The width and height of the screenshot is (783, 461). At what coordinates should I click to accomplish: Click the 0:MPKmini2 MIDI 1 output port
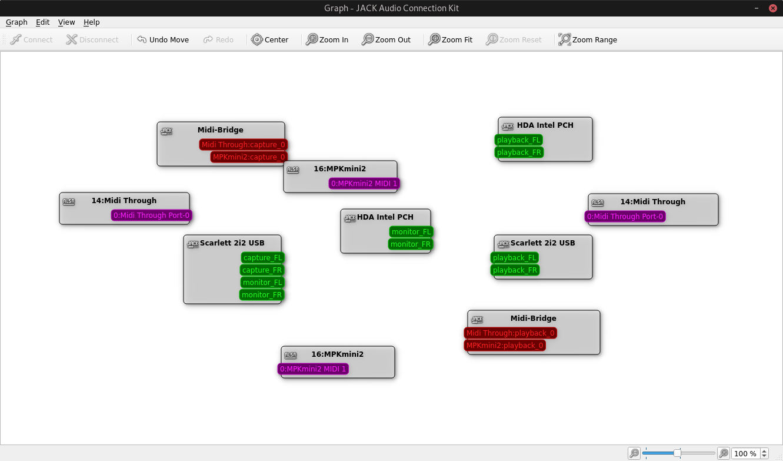(x=364, y=184)
